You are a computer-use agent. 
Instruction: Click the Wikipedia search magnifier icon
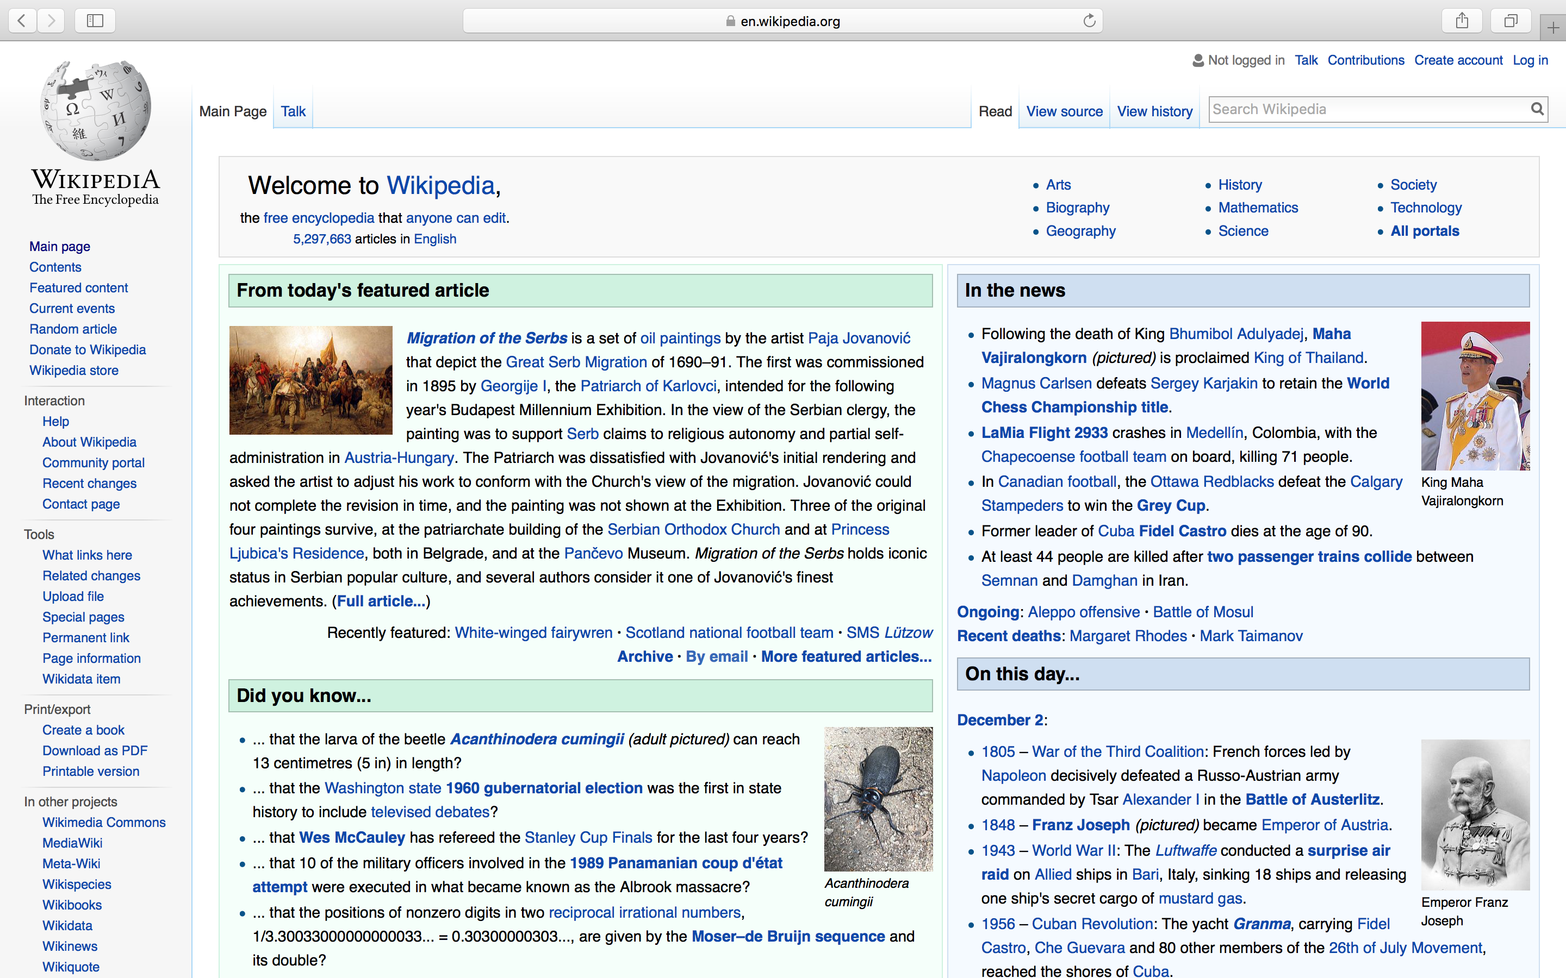tap(1538, 109)
